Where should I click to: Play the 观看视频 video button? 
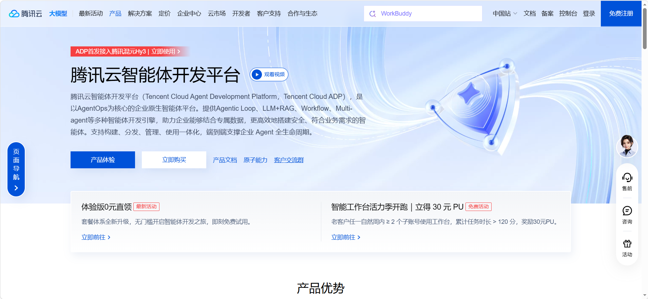coord(269,74)
